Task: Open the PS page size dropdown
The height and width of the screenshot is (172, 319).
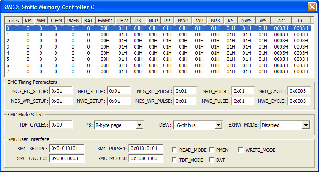Action: [x=139, y=125]
